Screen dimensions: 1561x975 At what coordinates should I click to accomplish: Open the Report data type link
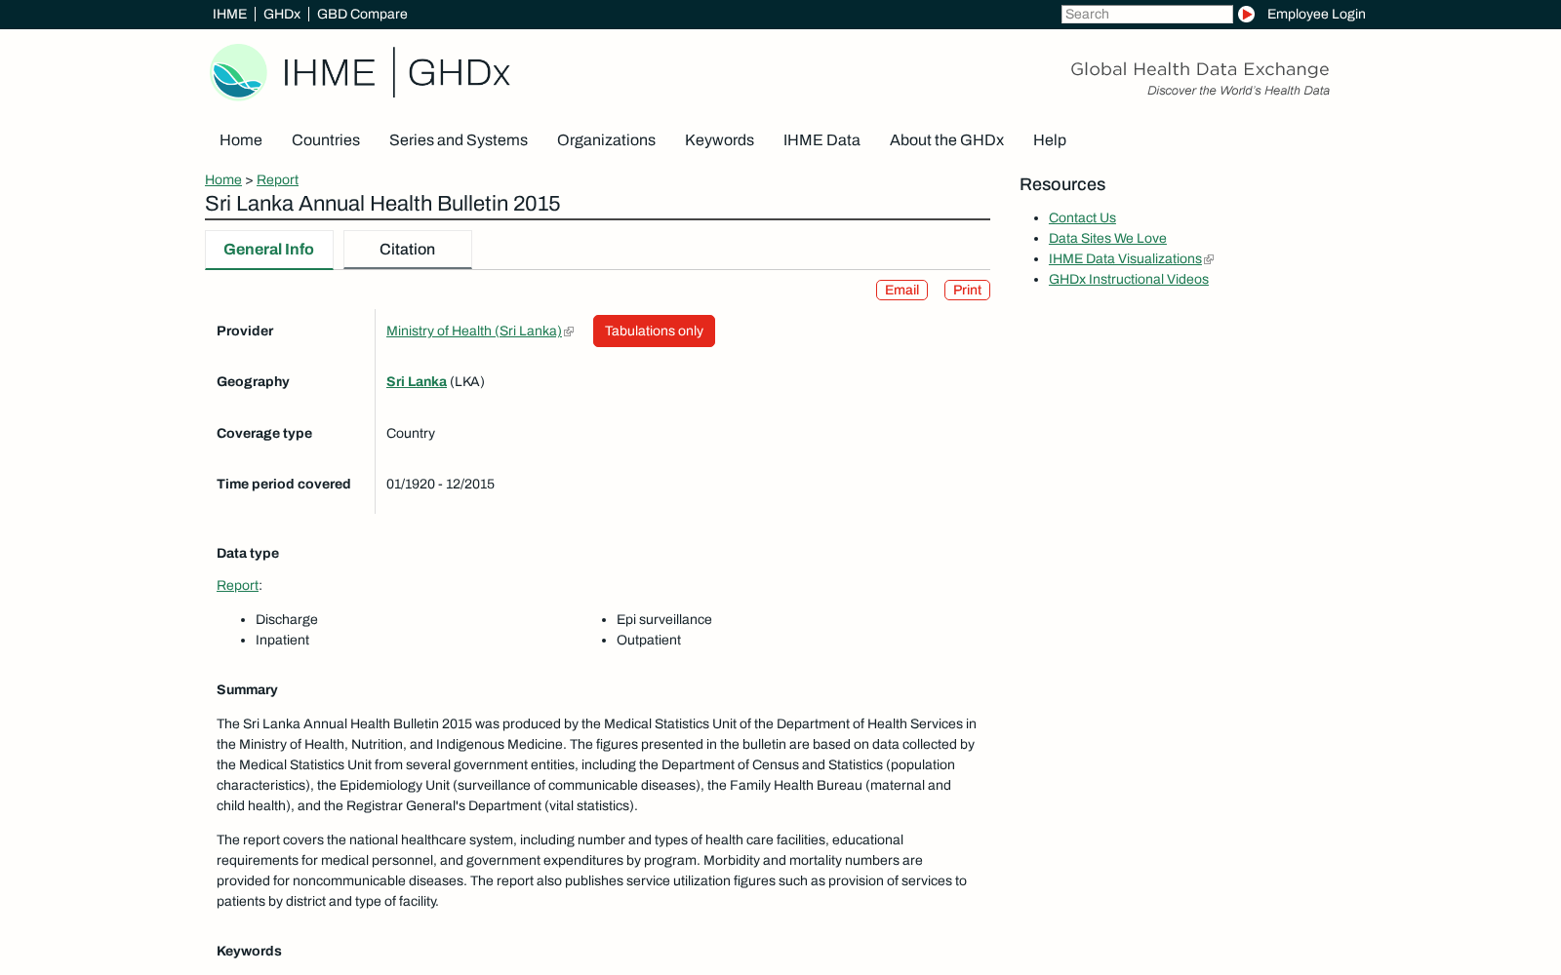237,586
